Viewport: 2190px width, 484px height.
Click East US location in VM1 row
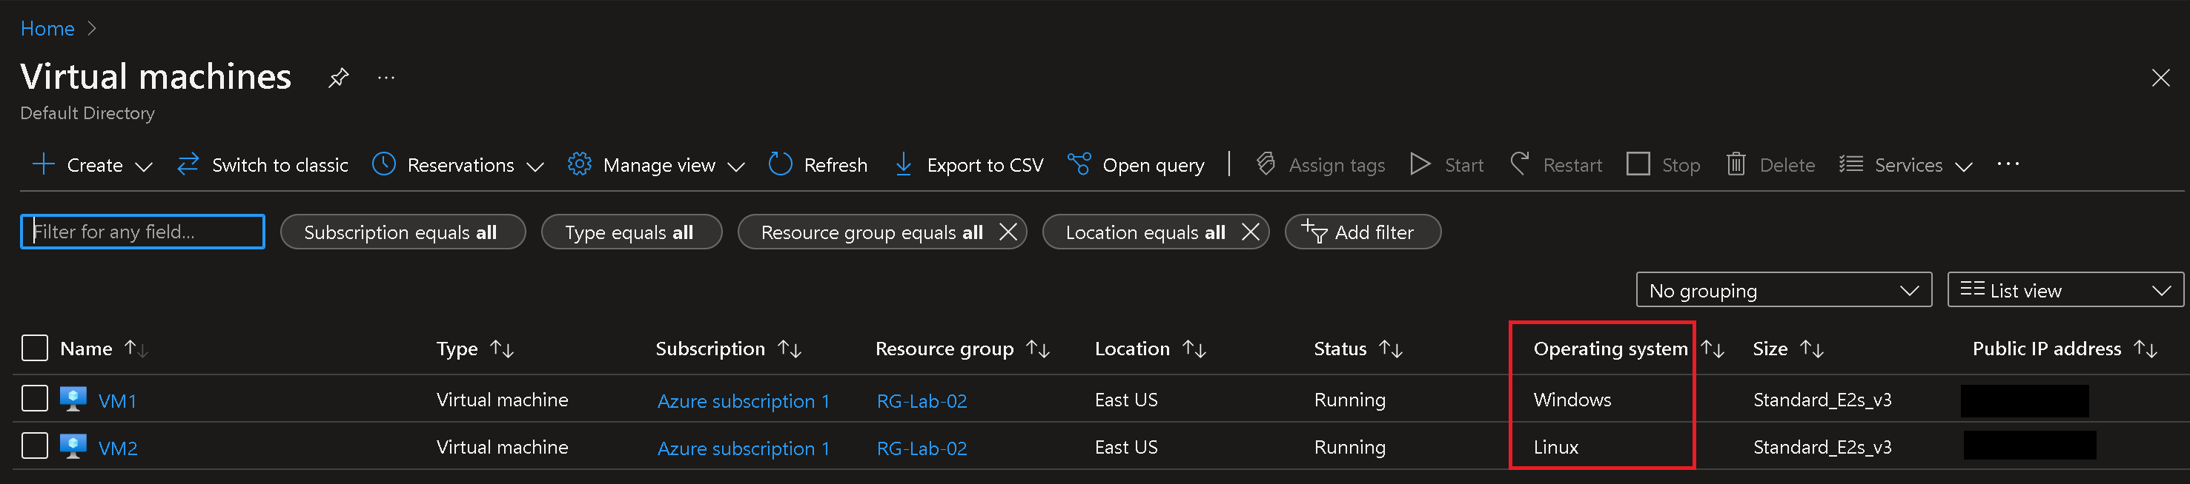click(x=1125, y=399)
